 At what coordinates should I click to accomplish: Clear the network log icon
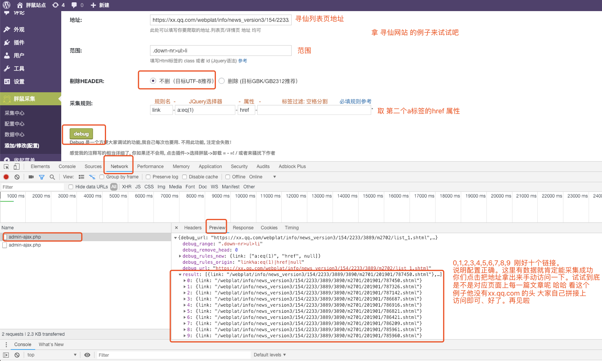click(17, 177)
